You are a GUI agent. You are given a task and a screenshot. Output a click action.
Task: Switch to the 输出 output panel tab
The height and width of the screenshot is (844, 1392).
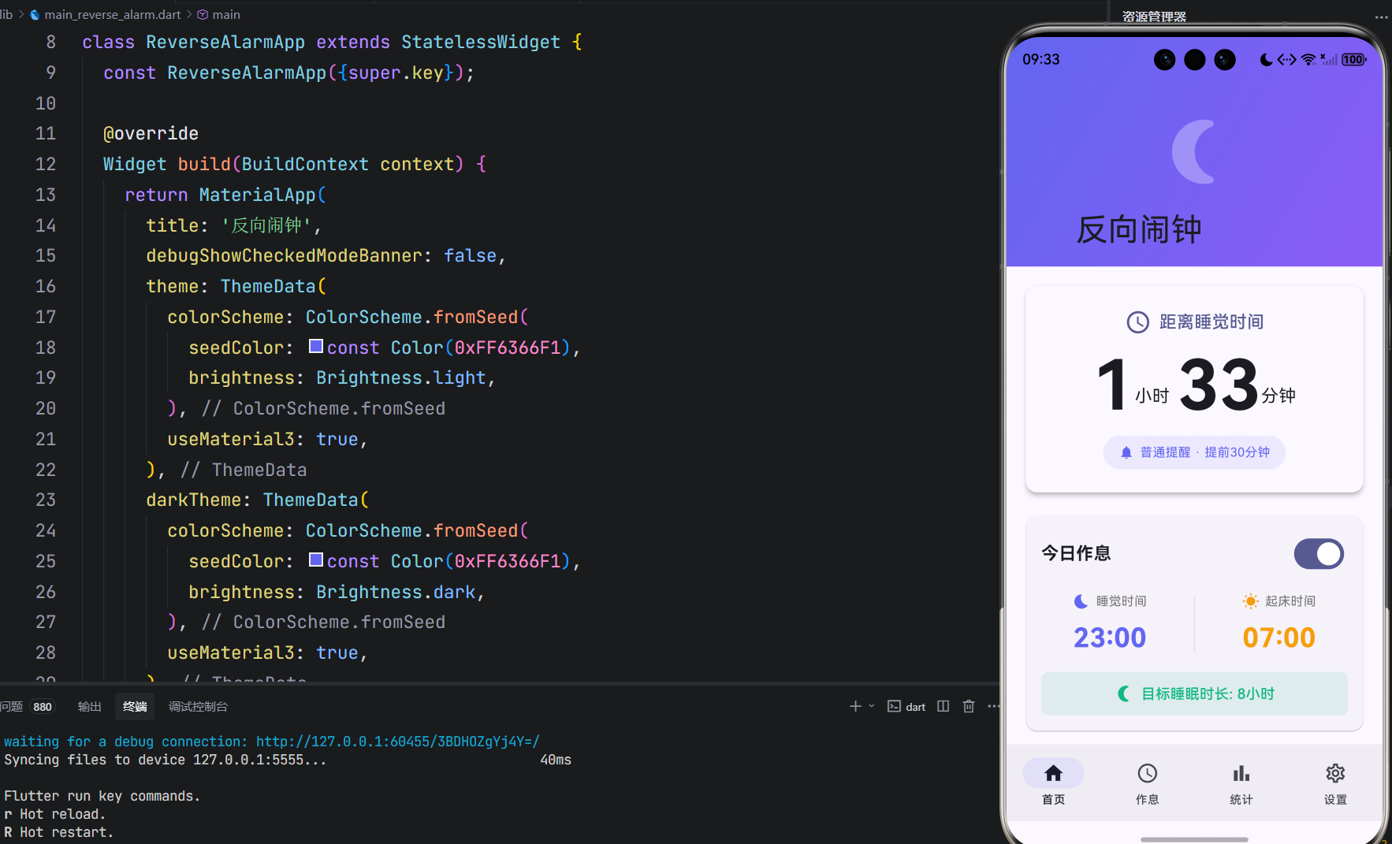pos(89,706)
